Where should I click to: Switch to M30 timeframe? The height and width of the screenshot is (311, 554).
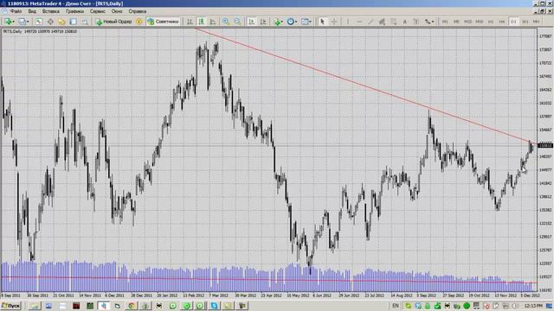(479, 22)
